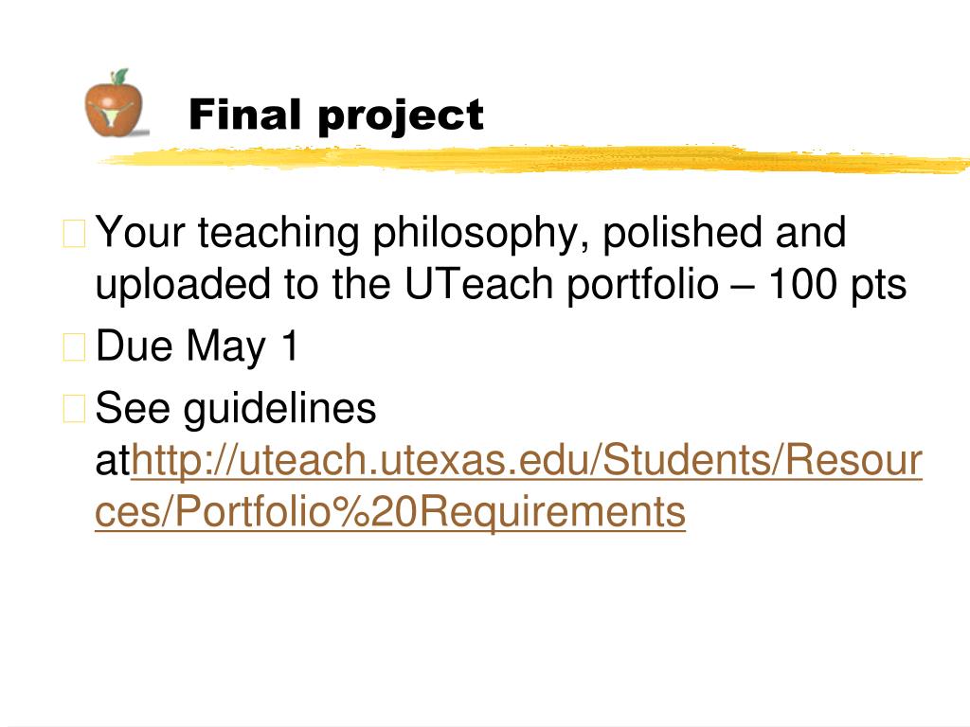The height and width of the screenshot is (727, 970).
Task: Click the word 'polished' in the first bullet
Action: coord(682,233)
